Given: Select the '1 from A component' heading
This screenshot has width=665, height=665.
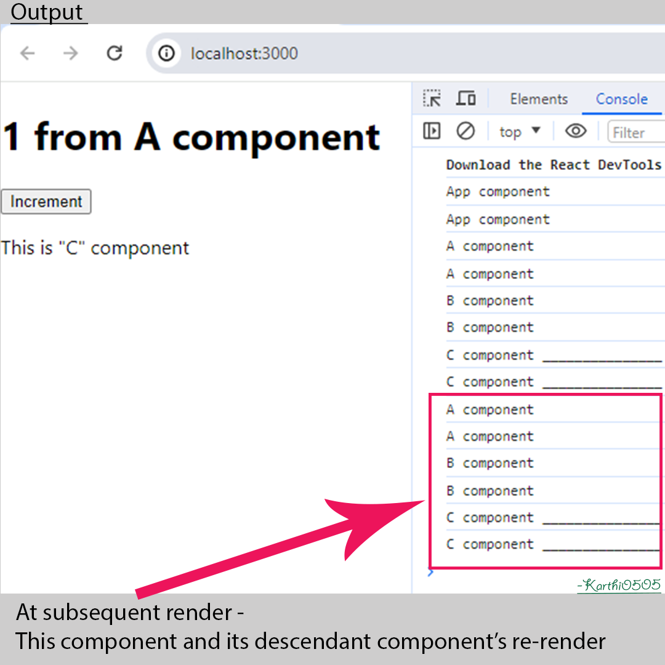Looking at the screenshot, I should (191, 137).
